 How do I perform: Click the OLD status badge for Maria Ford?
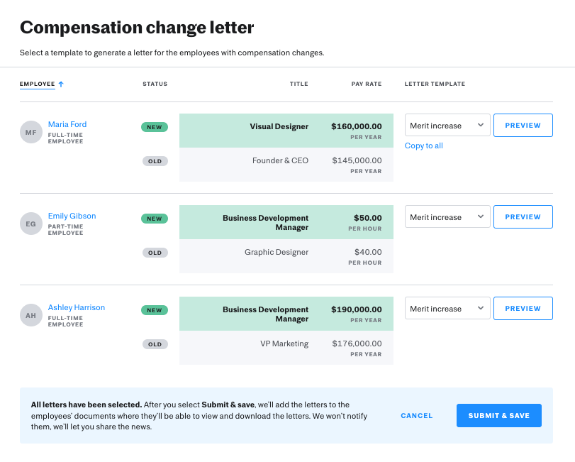[155, 161]
